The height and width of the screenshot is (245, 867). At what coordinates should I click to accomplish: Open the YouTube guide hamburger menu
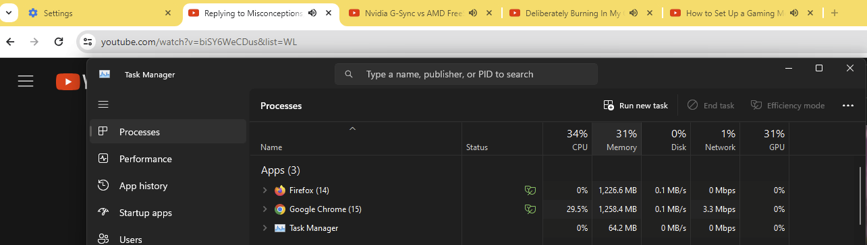tap(26, 81)
